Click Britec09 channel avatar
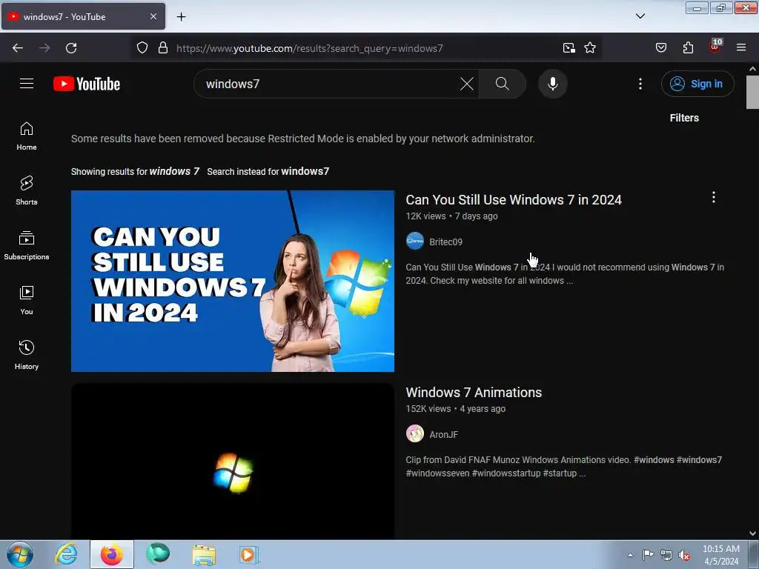The height and width of the screenshot is (569, 759). 415,241
